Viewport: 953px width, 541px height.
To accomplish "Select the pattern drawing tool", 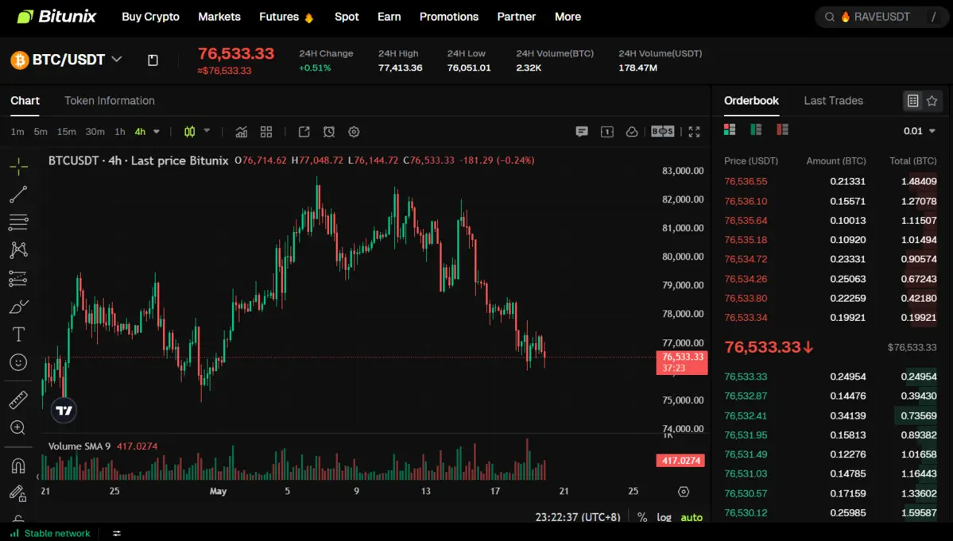I will pyautogui.click(x=18, y=250).
